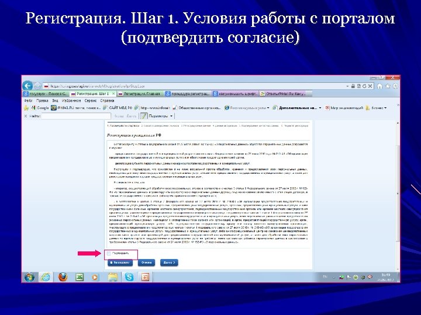421x315 pixels.
Task: Open the Google favorites bookmark
Action: pyautogui.click(x=40, y=108)
